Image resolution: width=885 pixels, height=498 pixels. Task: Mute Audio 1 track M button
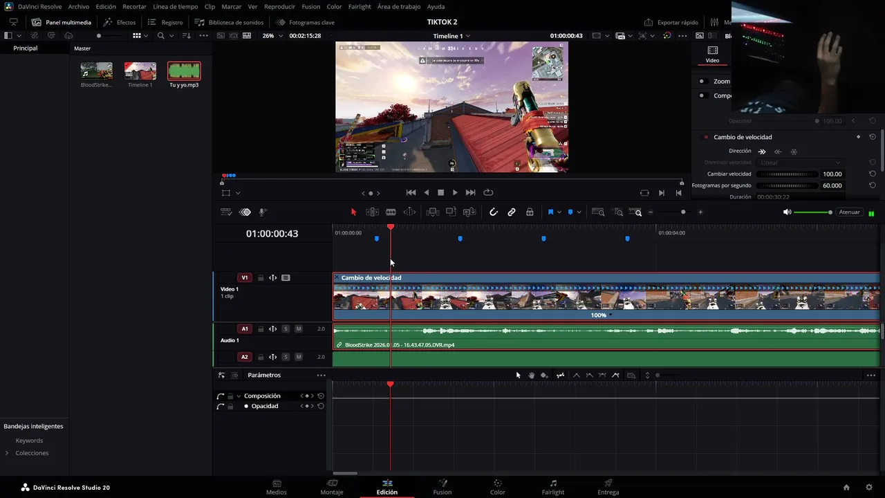pyautogui.click(x=299, y=329)
